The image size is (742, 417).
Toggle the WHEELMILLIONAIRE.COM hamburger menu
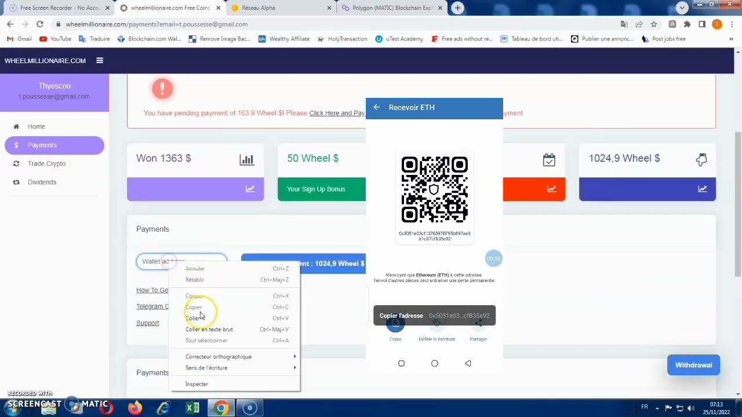100,60
